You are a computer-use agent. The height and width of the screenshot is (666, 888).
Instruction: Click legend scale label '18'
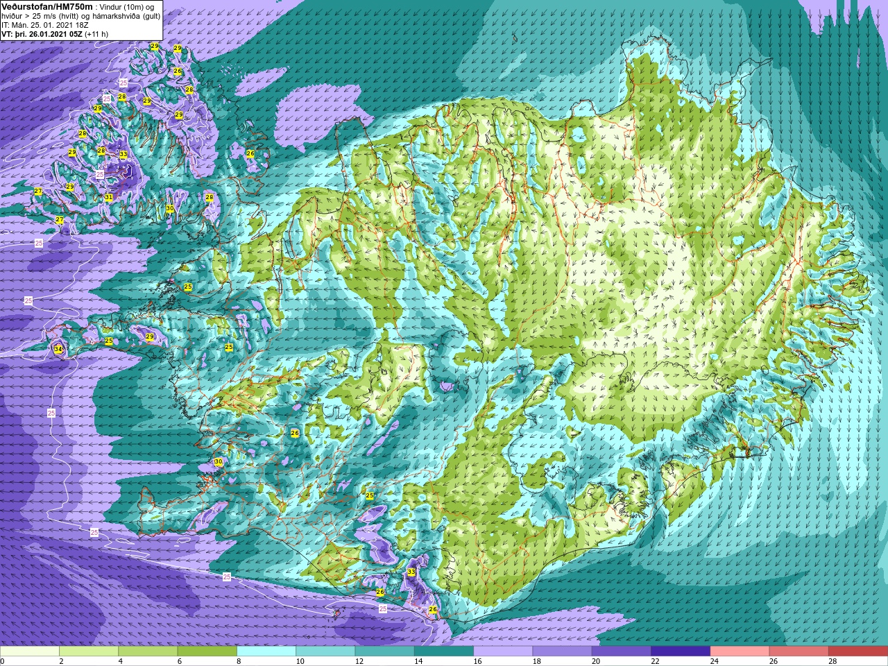537,661
